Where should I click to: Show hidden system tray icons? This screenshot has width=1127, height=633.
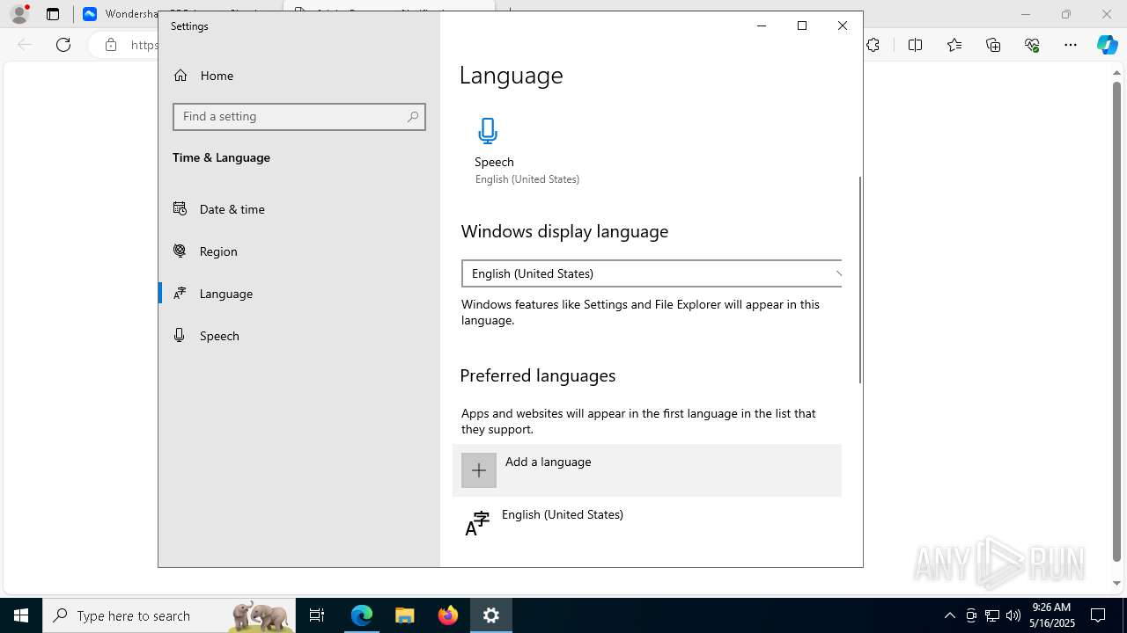tap(949, 615)
